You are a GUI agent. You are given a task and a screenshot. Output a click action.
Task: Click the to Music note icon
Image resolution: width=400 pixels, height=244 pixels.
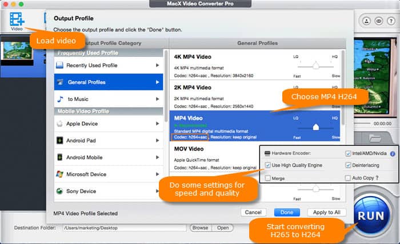pyautogui.click(x=60, y=99)
